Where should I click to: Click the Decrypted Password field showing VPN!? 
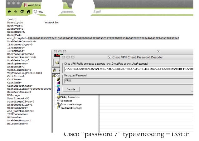129,81
